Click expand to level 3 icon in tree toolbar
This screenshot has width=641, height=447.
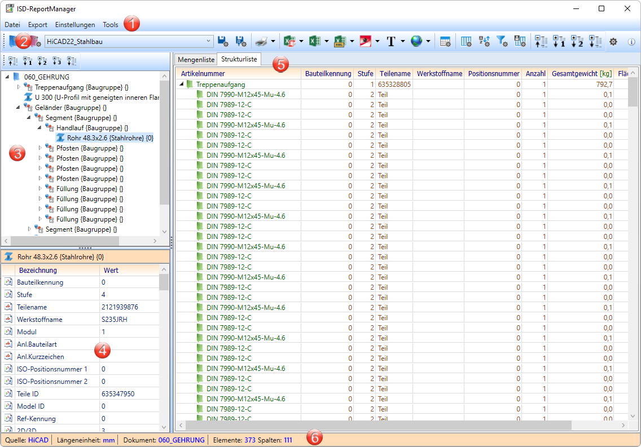point(57,61)
